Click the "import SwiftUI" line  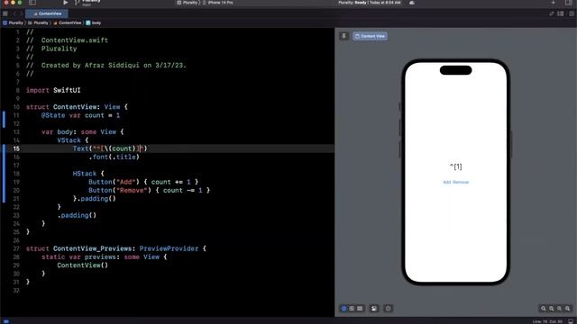pyautogui.click(x=53, y=90)
